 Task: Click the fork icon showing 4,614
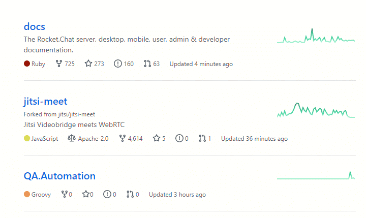(x=123, y=138)
